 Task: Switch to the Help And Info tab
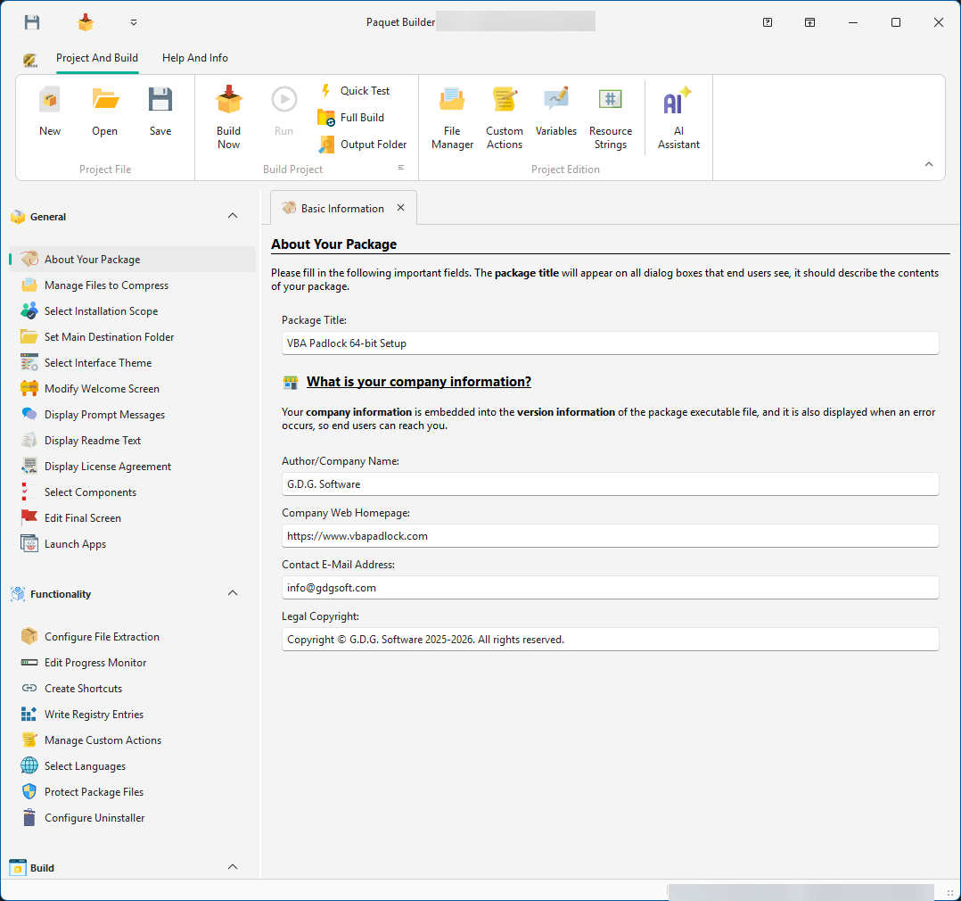195,57
